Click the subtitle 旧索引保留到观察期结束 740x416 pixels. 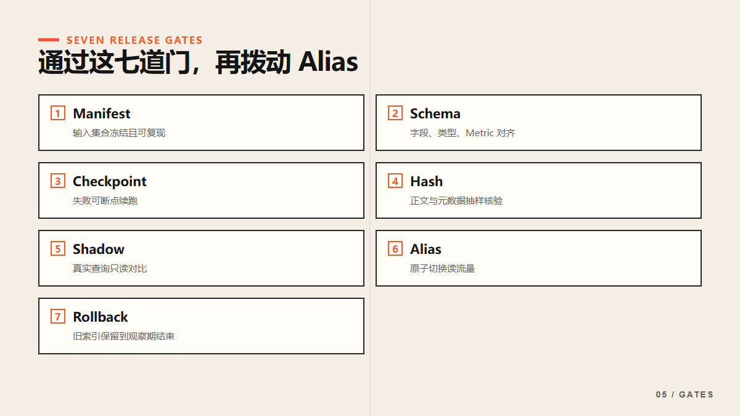click(124, 336)
